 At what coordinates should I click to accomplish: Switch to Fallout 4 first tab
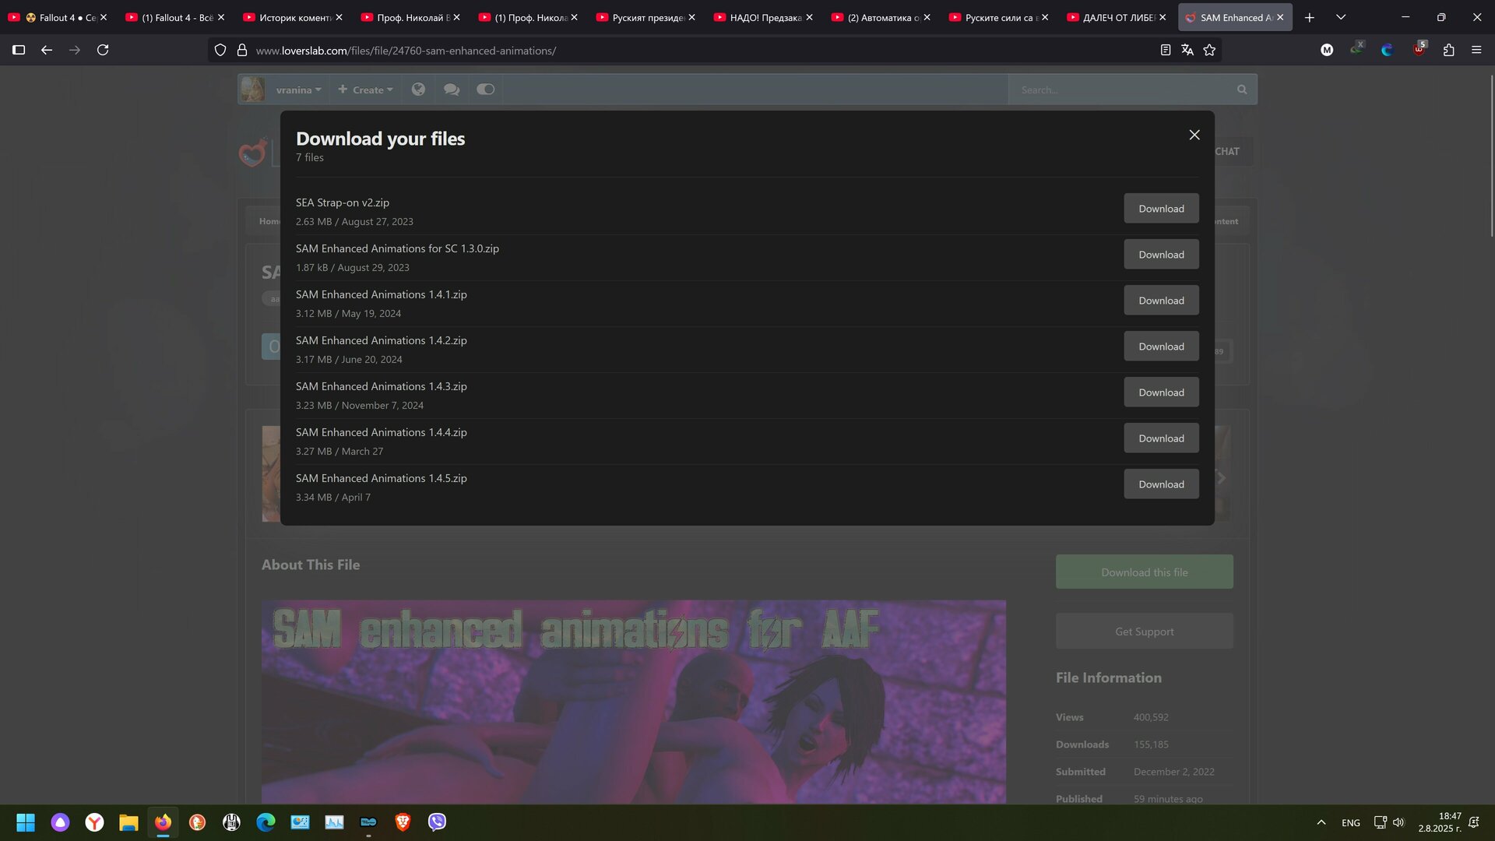coord(58,17)
